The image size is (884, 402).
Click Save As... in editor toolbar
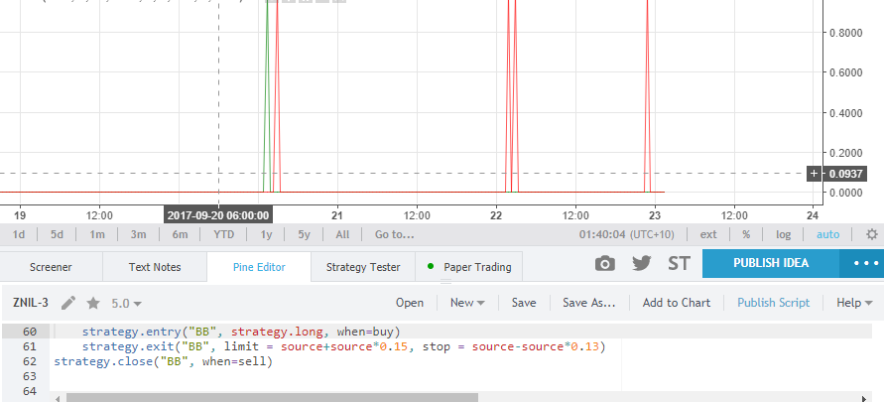coord(588,303)
